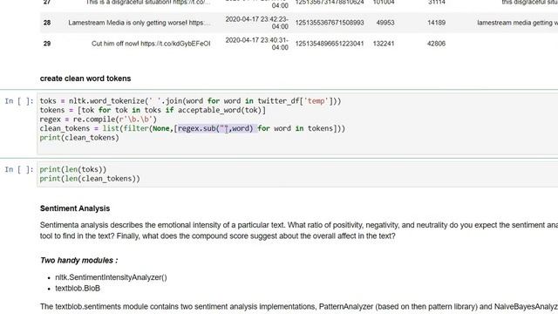Click the textblob.sentiments module paragraph

pos(299,306)
